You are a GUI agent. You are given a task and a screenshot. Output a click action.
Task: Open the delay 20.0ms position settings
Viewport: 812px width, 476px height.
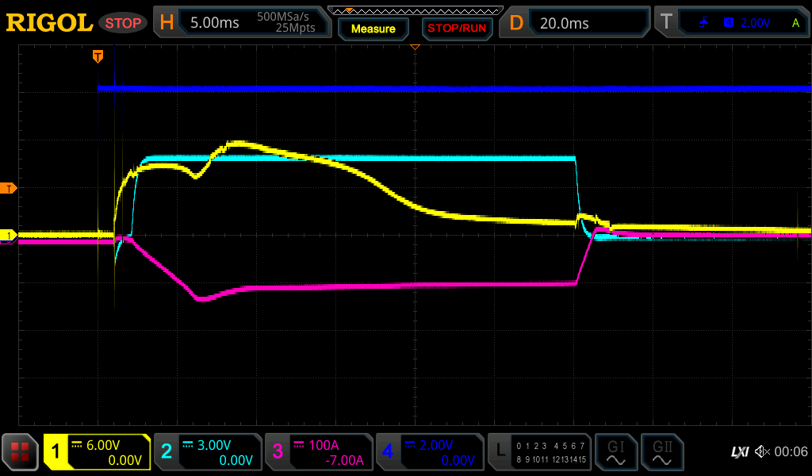[575, 23]
